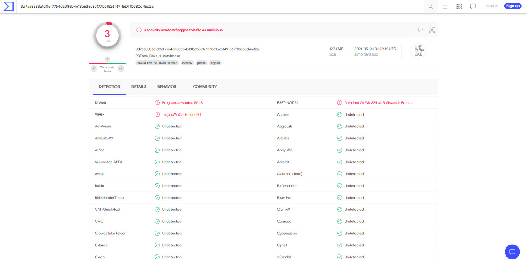Vote positive with the community check icon
Screen dimensions: 527x266
(x=121, y=69)
